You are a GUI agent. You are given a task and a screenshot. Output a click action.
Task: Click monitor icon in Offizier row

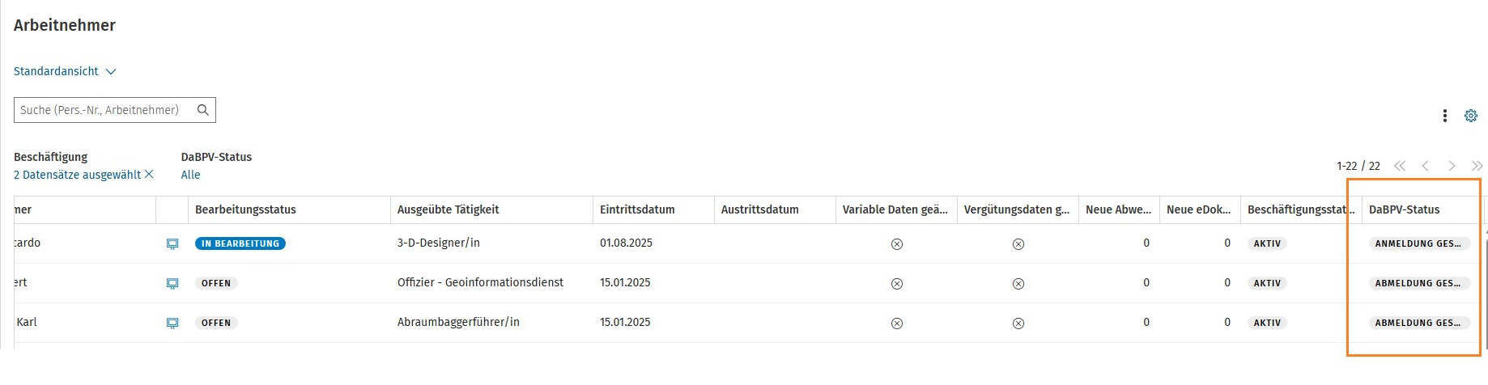[172, 283]
